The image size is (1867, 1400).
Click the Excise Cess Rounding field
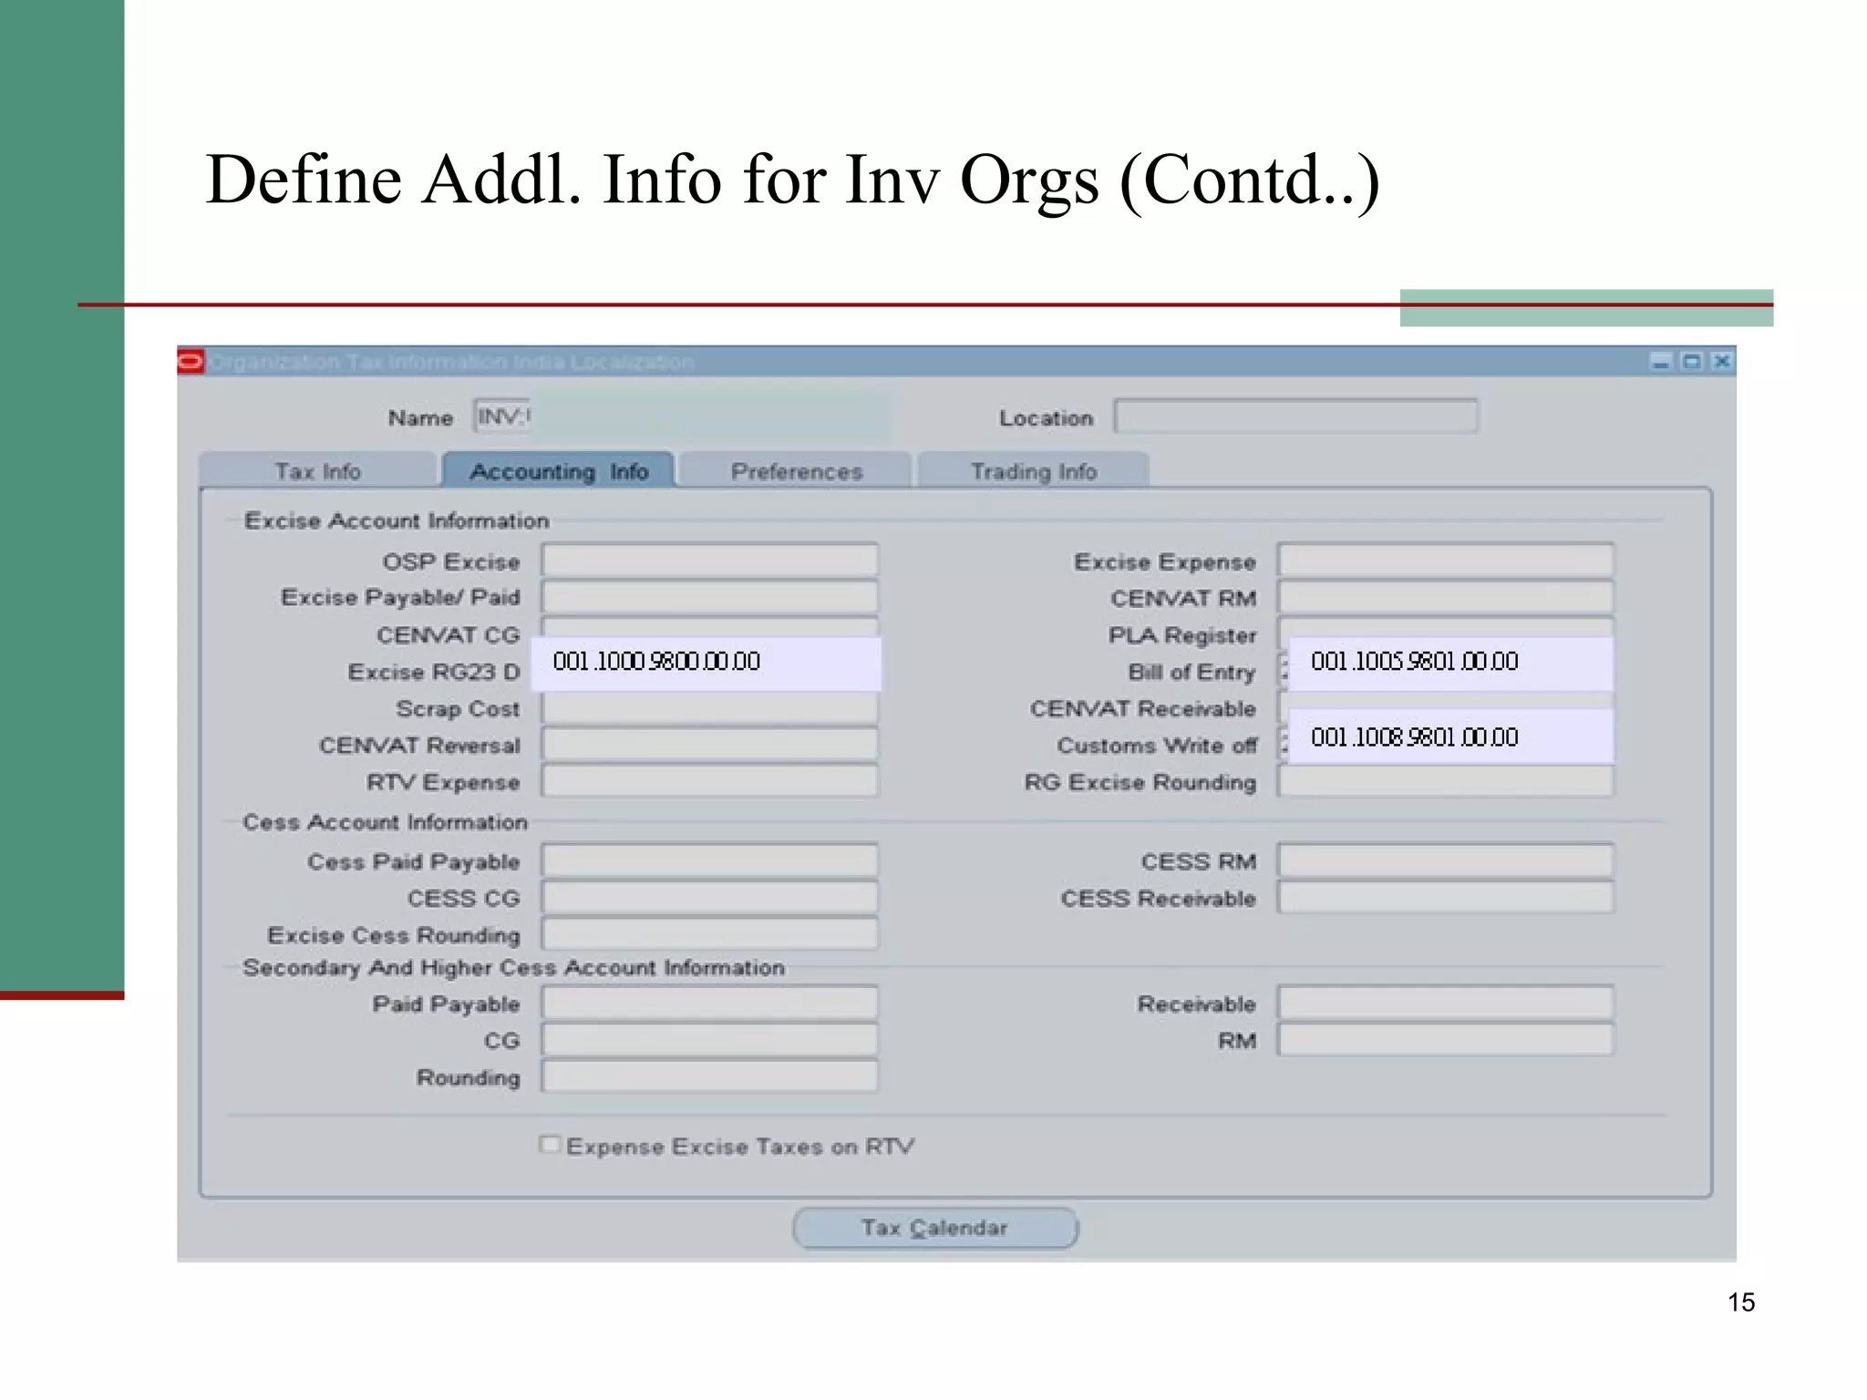click(x=710, y=934)
